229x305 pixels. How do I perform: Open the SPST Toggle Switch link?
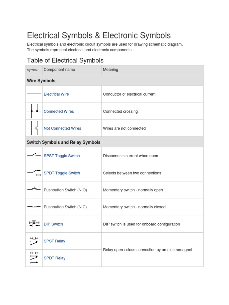click(x=62, y=156)
